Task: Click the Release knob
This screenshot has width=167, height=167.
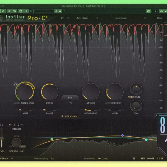Action: click(115, 92)
